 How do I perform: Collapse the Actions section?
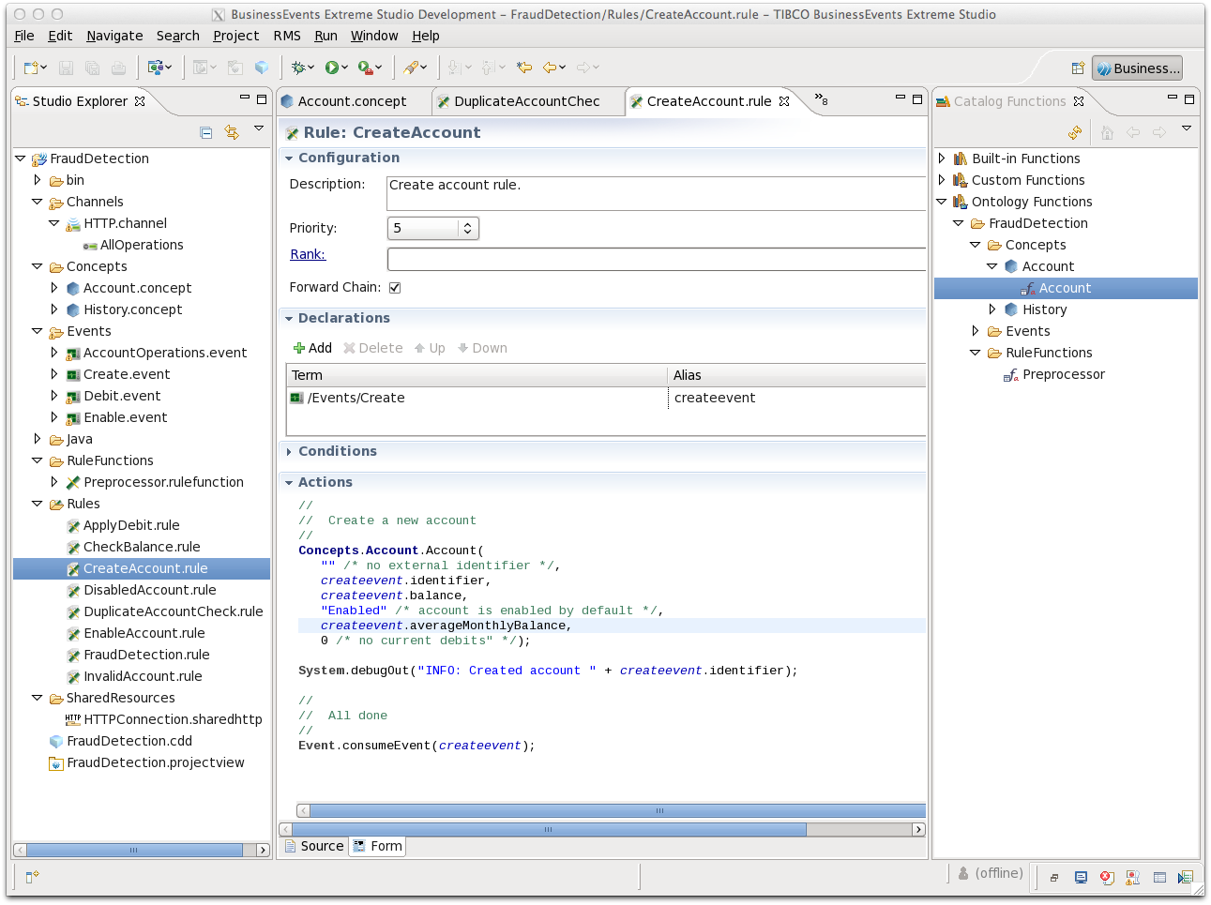[x=289, y=483]
